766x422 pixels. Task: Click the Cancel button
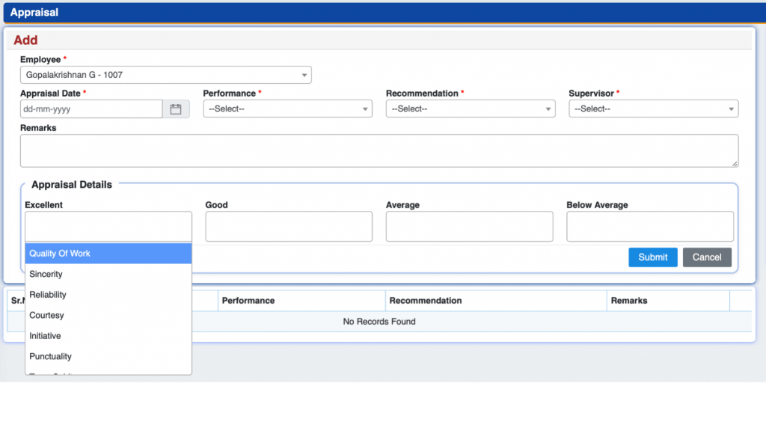click(x=706, y=257)
